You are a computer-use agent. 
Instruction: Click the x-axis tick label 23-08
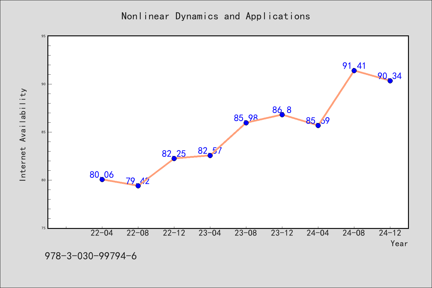(x=246, y=233)
